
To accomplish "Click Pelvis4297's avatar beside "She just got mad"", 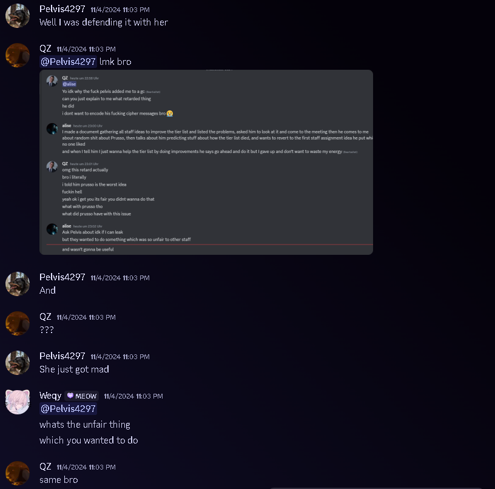I will (x=18, y=363).
